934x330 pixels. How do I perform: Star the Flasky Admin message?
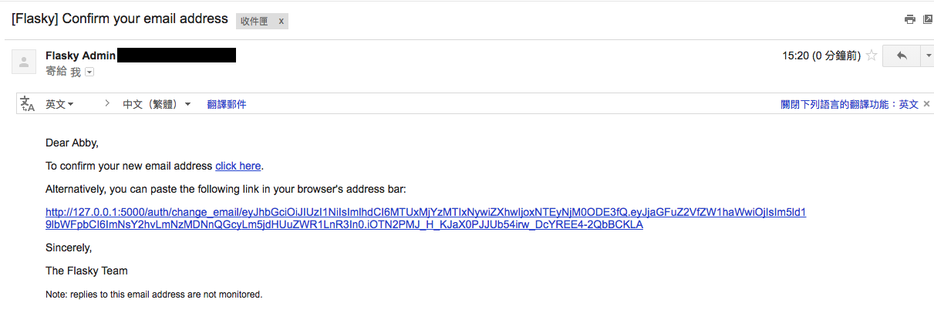coord(872,56)
